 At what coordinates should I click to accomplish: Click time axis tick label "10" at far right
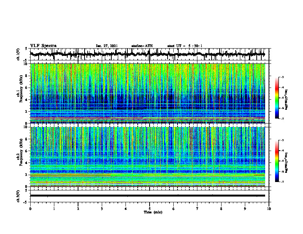pyautogui.click(x=269, y=209)
